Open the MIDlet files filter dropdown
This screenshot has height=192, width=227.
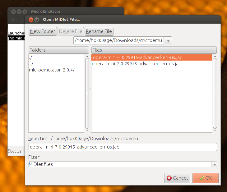coord(214,164)
